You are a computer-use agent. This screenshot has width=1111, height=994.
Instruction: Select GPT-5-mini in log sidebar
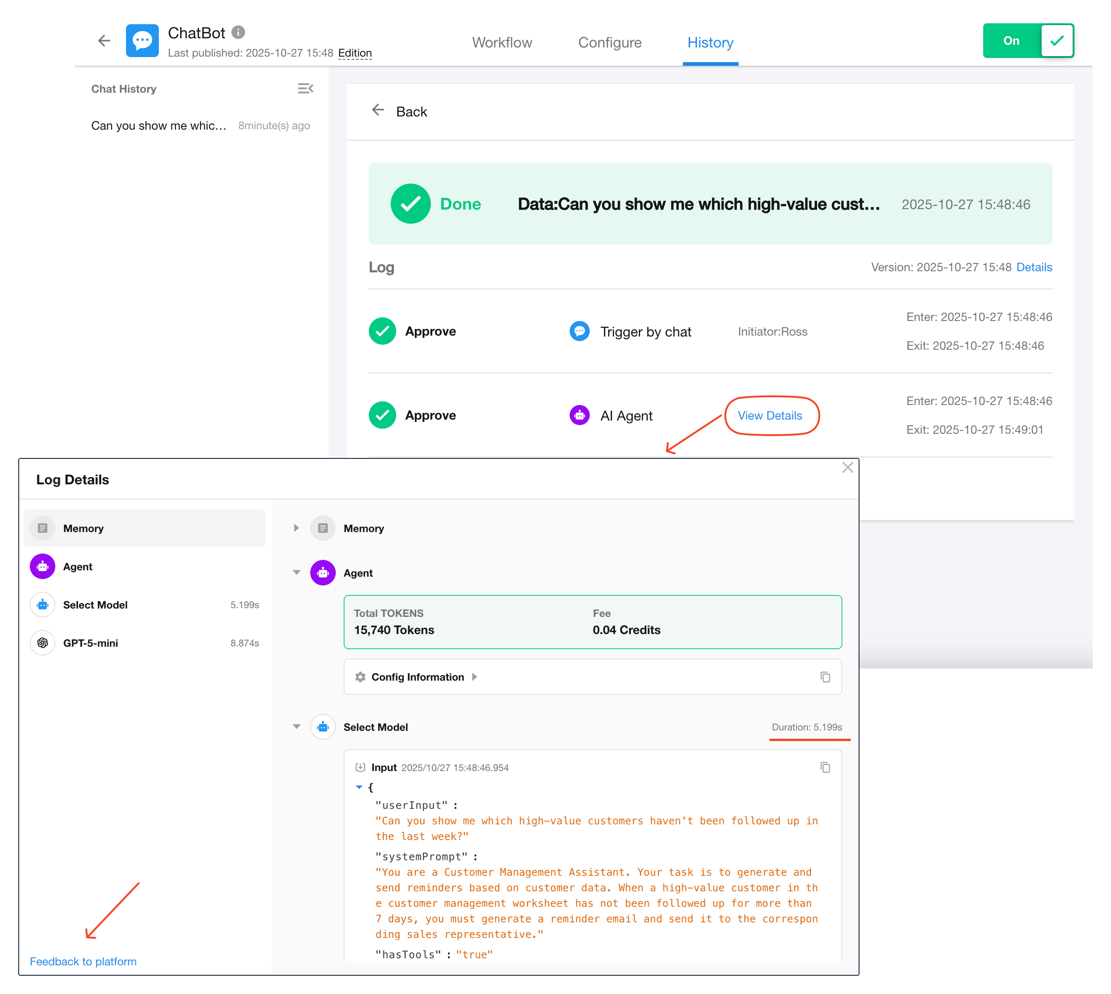(91, 643)
